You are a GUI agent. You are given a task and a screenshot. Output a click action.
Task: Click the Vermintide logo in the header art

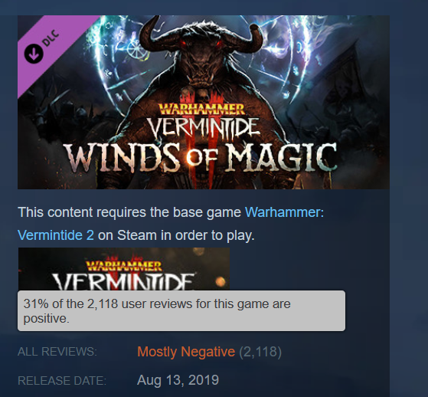point(204,128)
